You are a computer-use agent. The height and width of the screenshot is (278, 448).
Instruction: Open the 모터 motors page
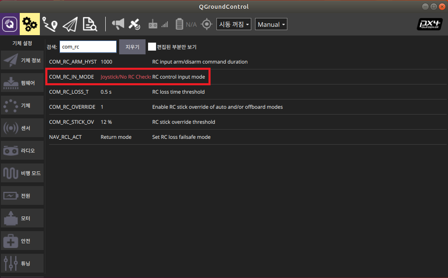pyautogui.click(x=22, y=218)
